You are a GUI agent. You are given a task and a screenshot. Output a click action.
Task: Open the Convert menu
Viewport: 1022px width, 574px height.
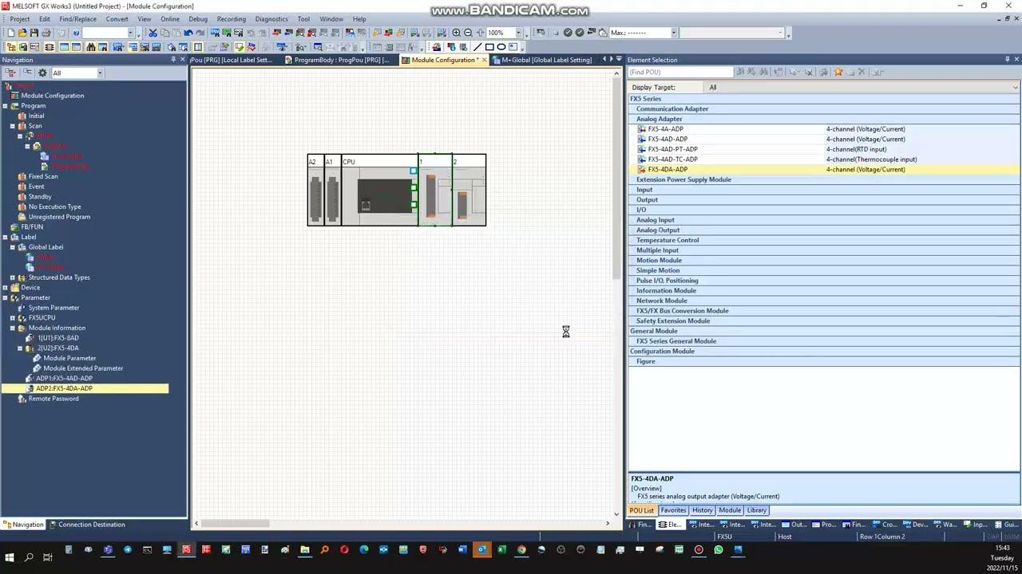point(117,19)
